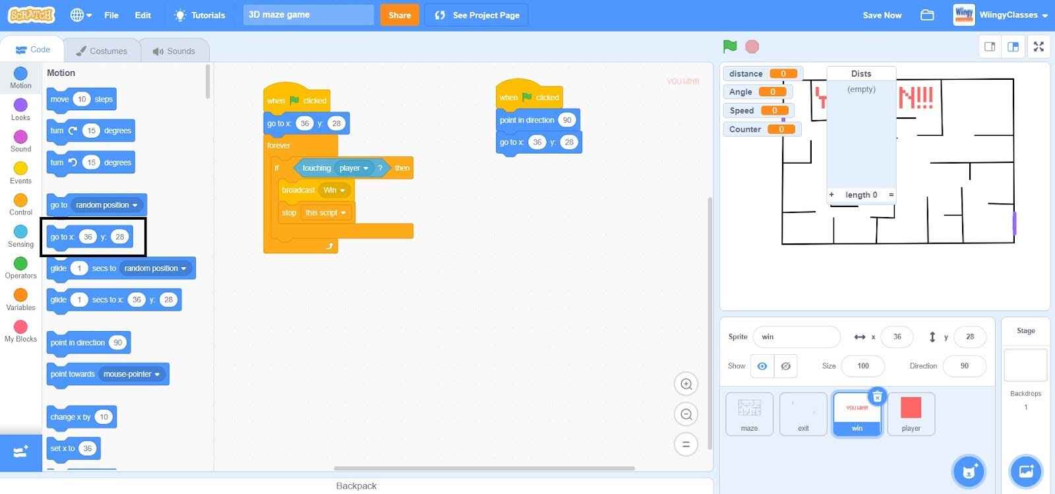Open mouse-pointer dropdown in point towards block

[132, 374]
